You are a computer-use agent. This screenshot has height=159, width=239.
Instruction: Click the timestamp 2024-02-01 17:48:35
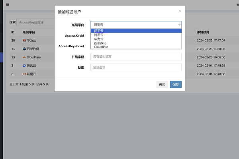coord(211,66)
